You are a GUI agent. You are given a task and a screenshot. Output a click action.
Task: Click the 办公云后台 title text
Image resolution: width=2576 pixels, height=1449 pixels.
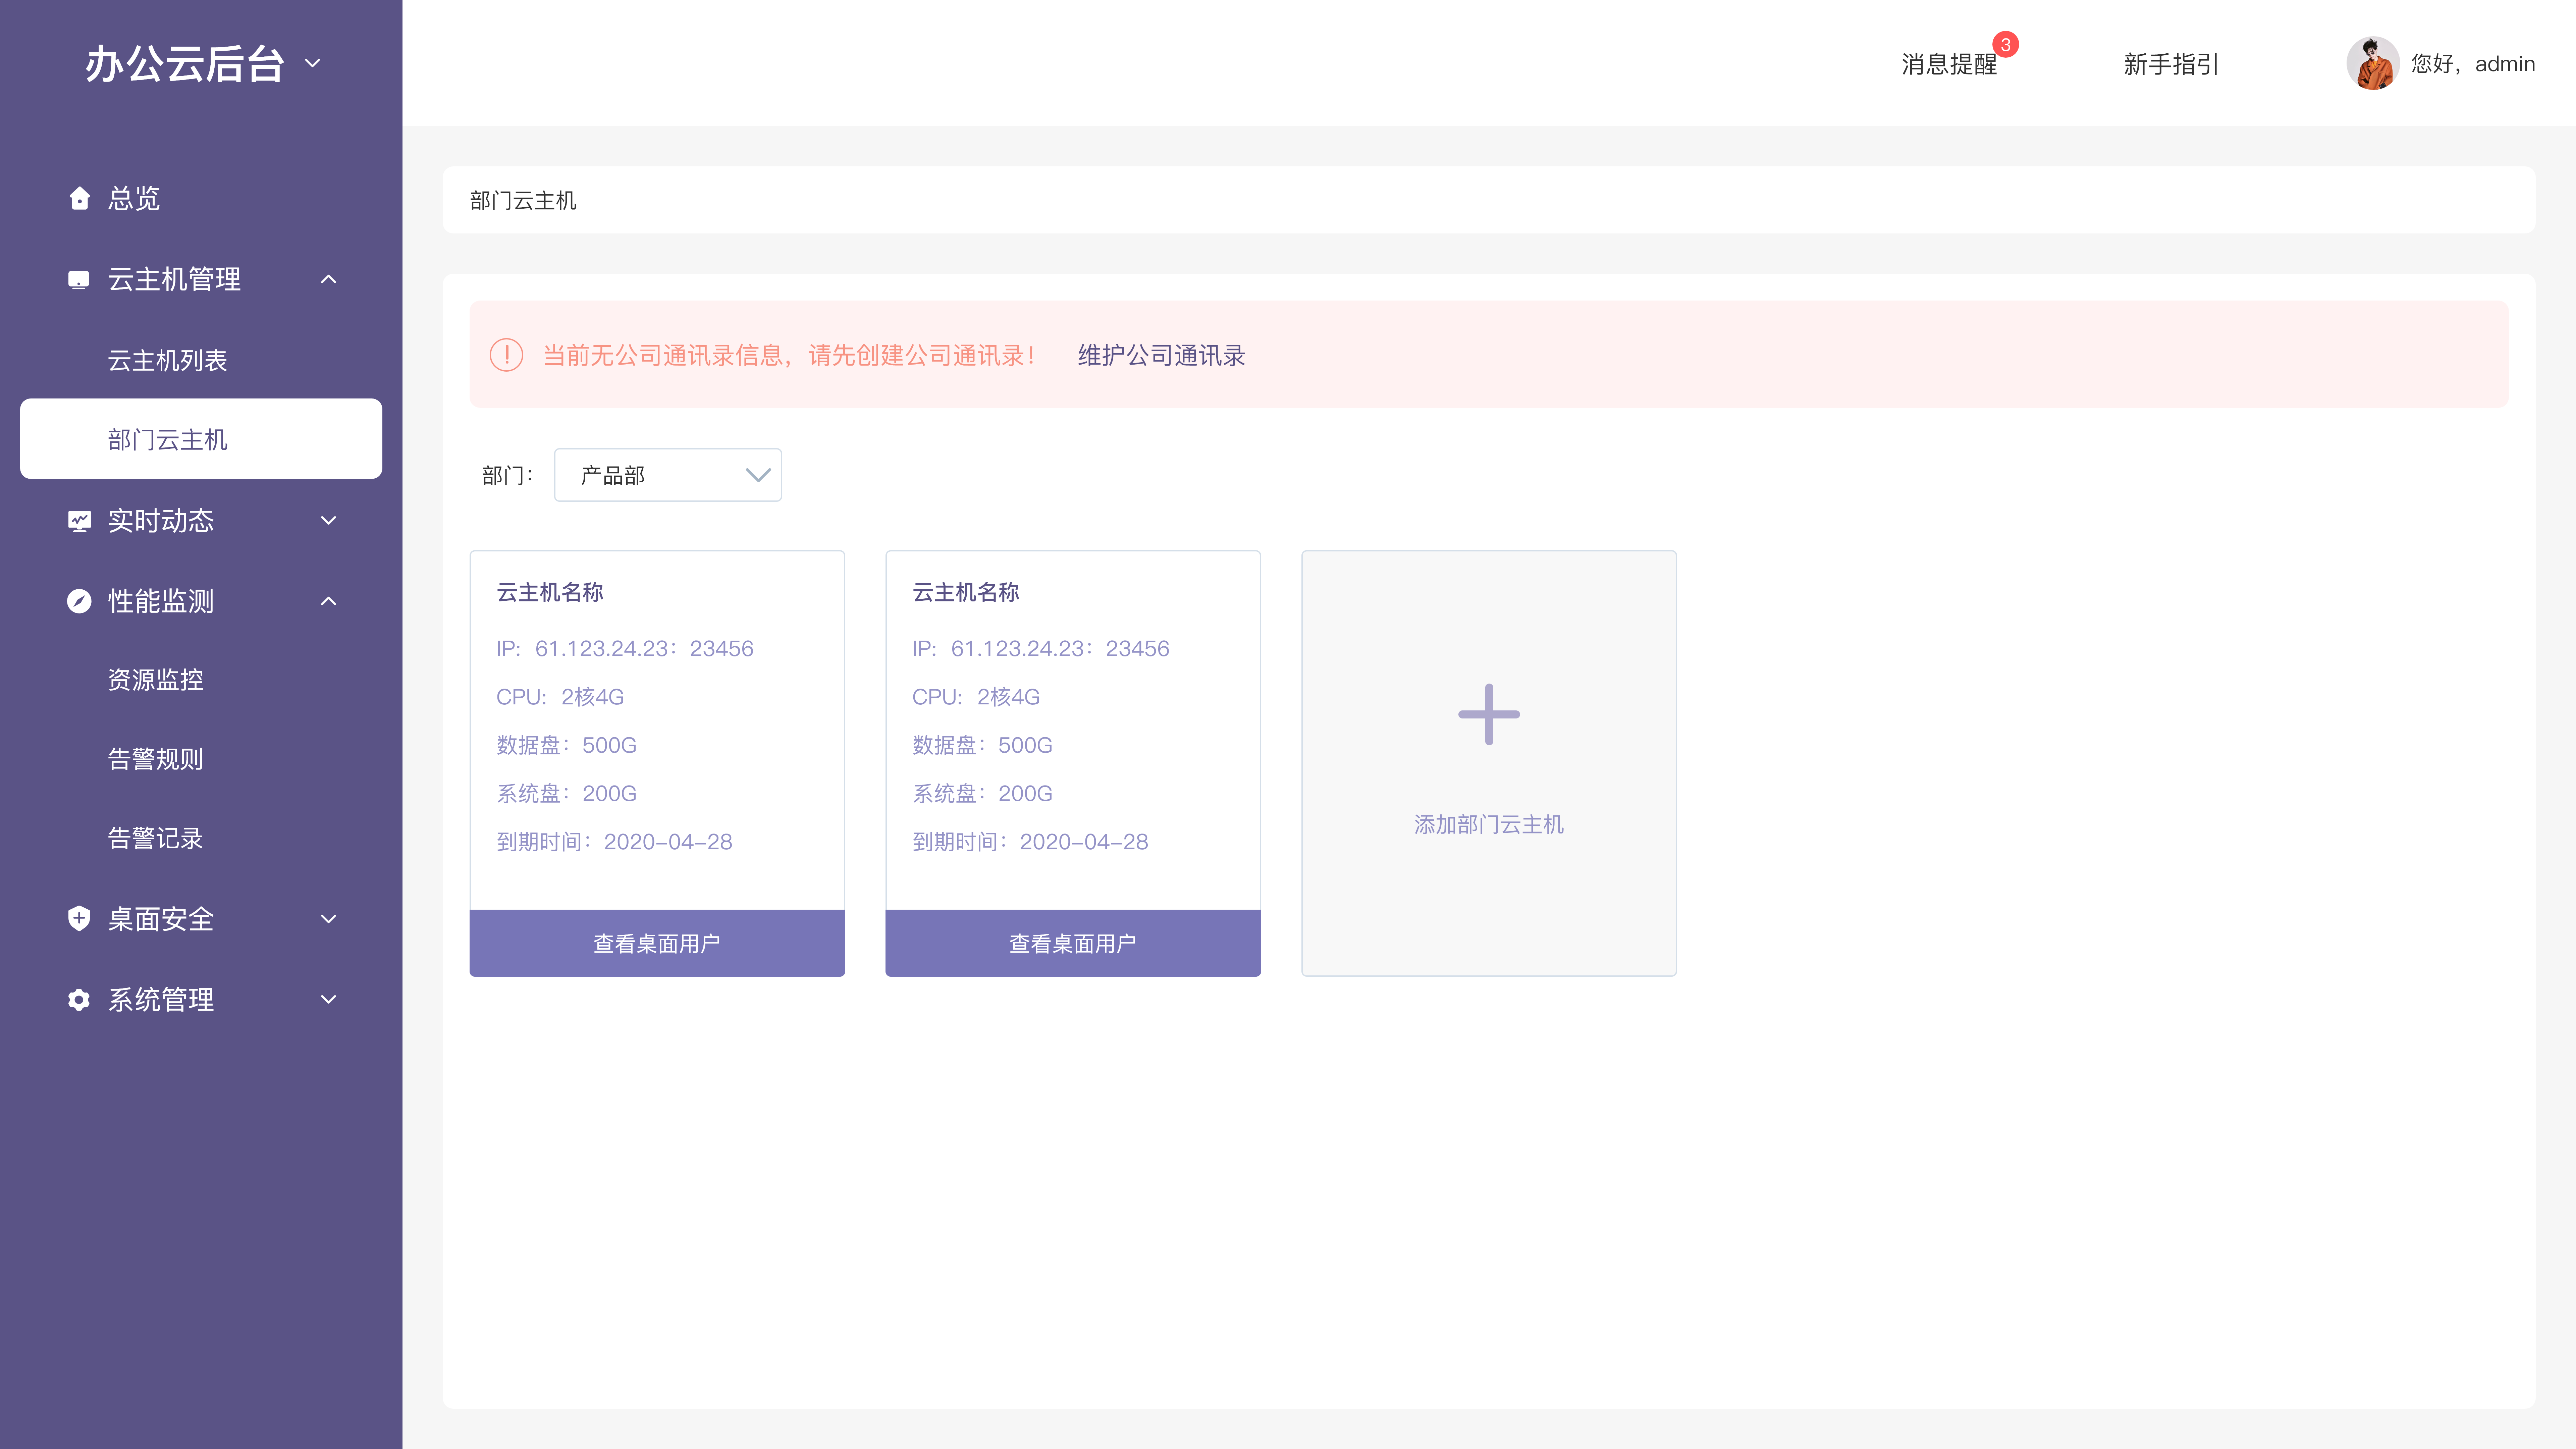pos(185,64)
